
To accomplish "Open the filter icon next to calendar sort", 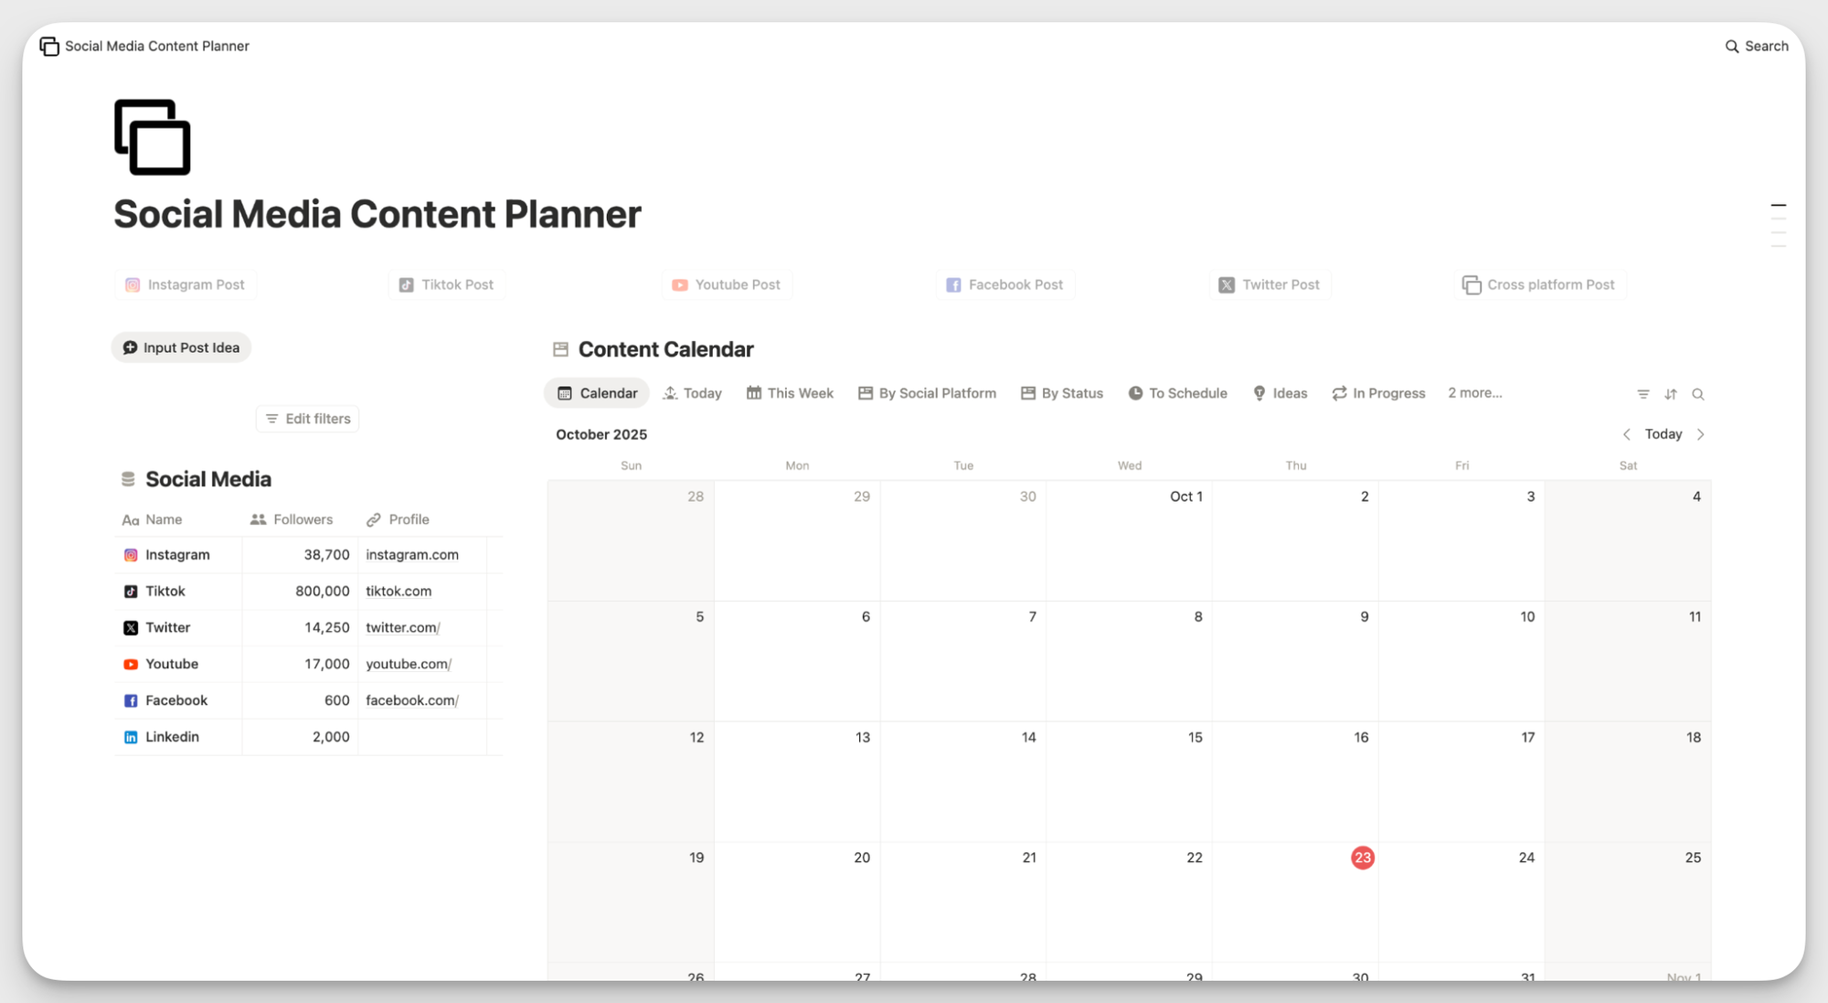I will click(1643, 393).
